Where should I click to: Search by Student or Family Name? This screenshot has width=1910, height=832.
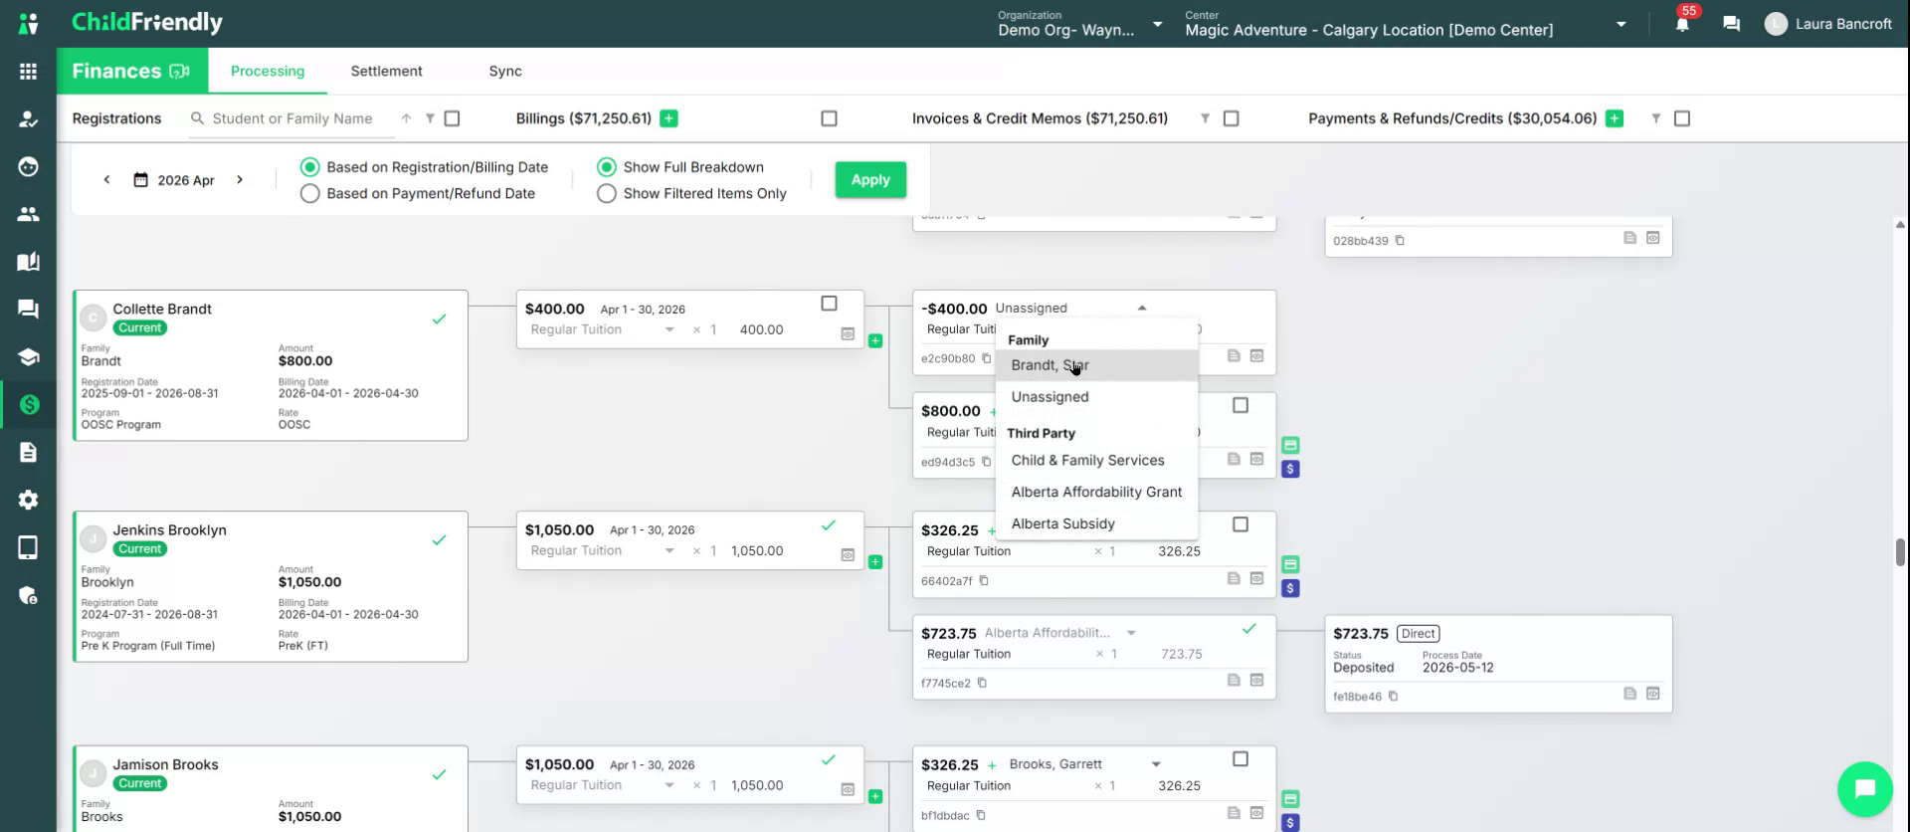click(292, 118)
